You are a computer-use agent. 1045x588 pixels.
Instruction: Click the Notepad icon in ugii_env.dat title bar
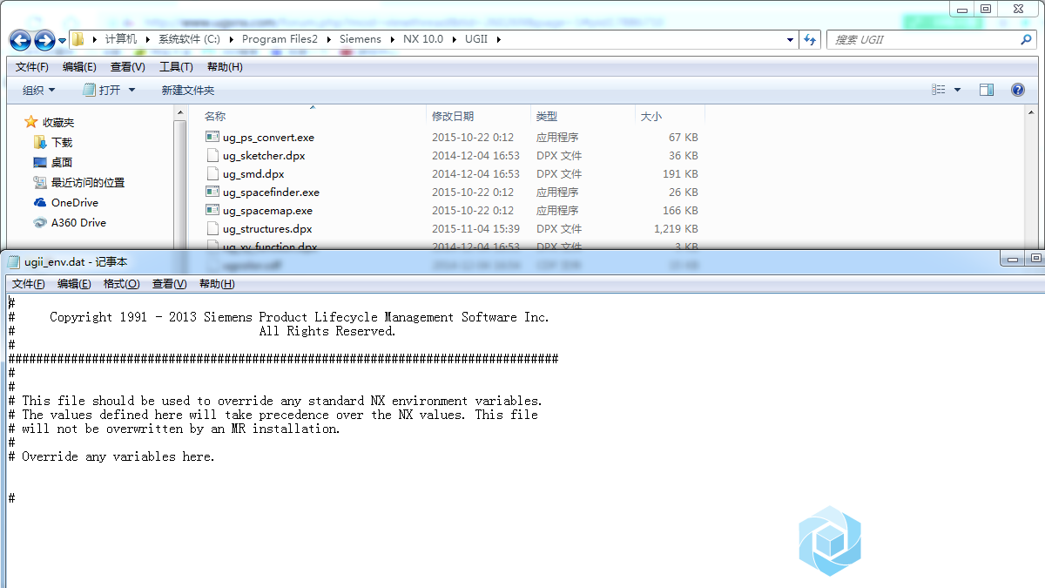point(13,261)
